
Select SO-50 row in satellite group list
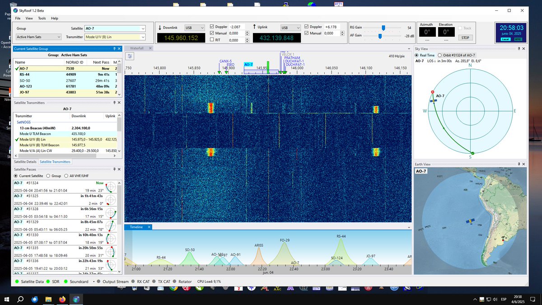(67, 80)
